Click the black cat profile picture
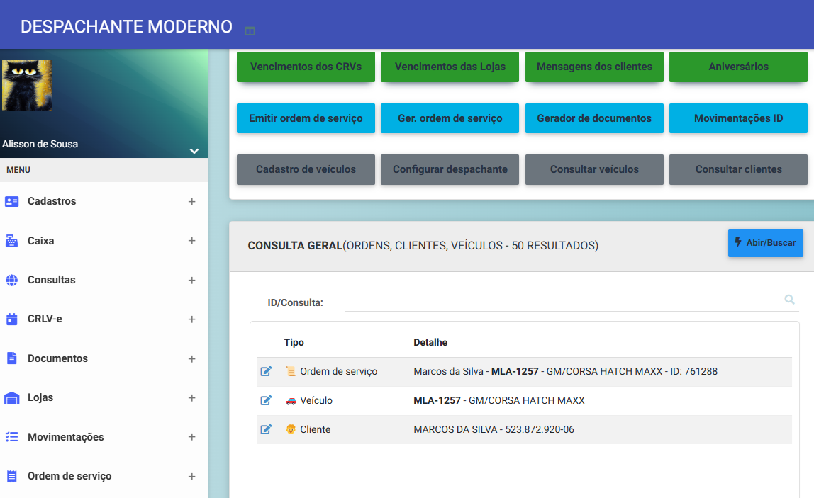 tap(27, 85)
